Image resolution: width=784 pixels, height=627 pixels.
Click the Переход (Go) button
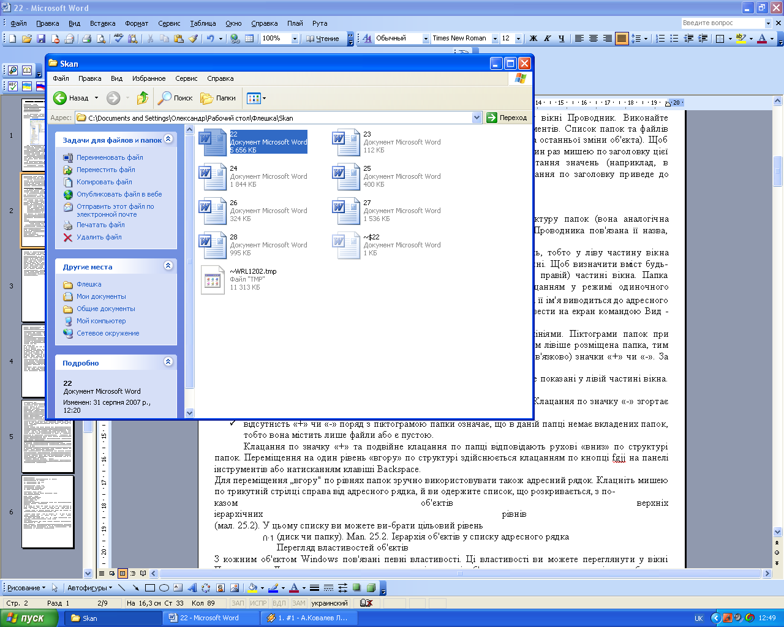[507, 118]
